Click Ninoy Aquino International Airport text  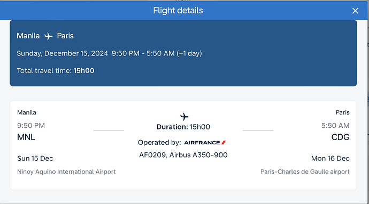pos(66,172)
